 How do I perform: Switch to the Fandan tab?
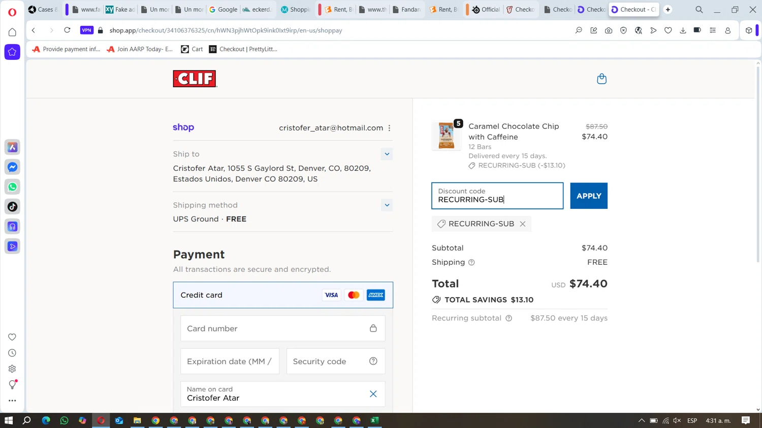pos(407,10)
